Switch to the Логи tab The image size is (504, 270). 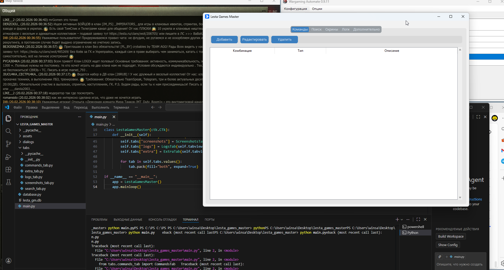click(x=345, y=29)
